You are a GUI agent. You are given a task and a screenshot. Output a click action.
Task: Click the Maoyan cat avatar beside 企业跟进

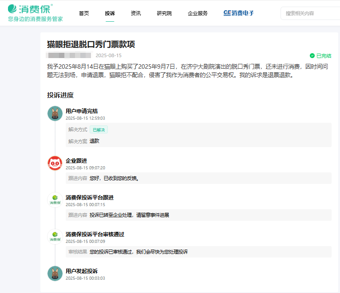point(55,163)
